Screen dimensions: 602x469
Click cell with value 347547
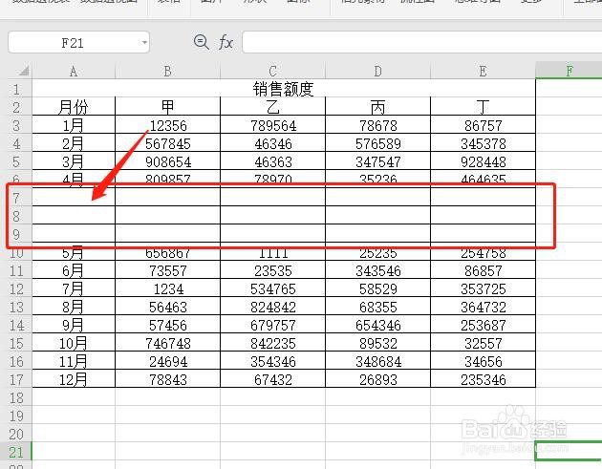point(377,161)
